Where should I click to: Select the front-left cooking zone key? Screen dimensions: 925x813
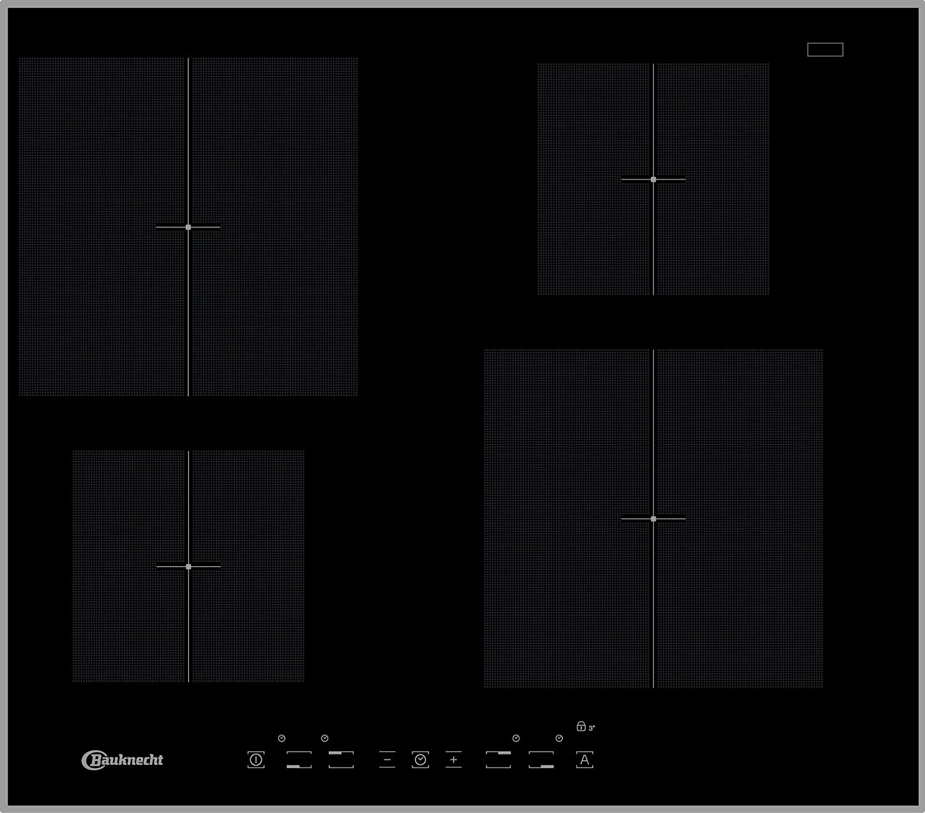point(299,760)
